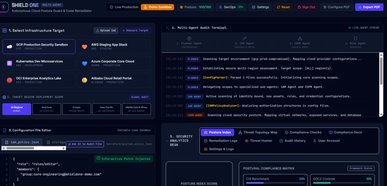Click the AWS orange heart icon

pyautogui.click(x=85, y=46)
